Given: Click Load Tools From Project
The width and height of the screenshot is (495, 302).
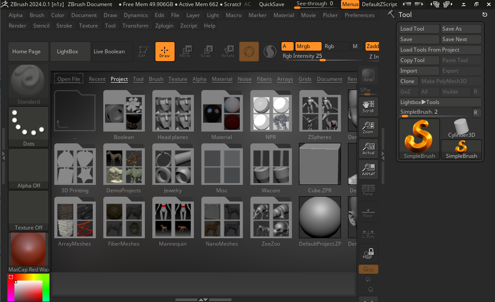Looking at the screenshot, I should tap(440, 50).
